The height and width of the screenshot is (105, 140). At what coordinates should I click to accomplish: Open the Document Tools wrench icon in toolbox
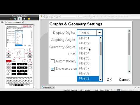(10, 19)
